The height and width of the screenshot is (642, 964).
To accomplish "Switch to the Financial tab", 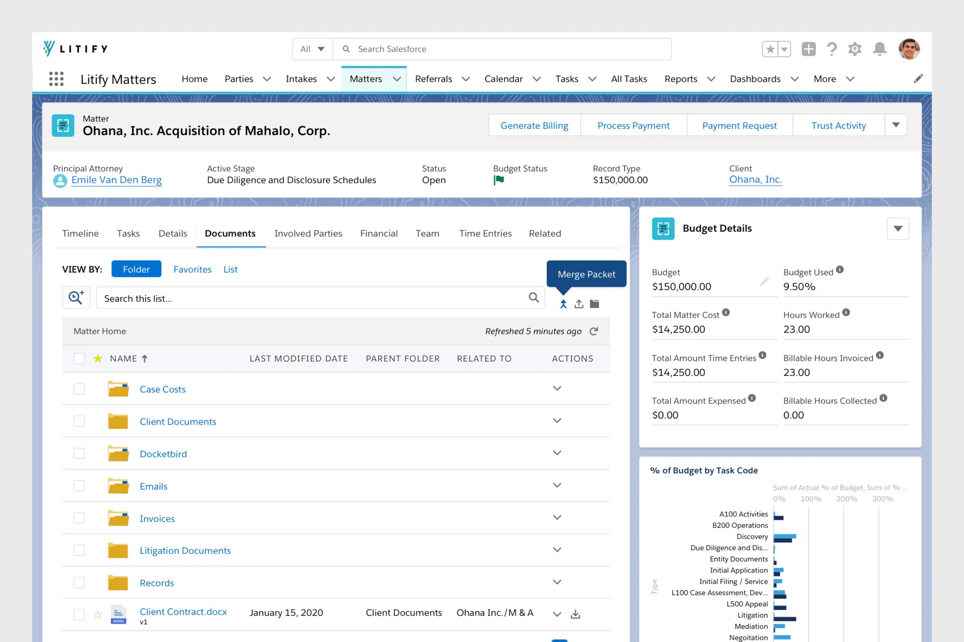I will click(x=378, y=233).
